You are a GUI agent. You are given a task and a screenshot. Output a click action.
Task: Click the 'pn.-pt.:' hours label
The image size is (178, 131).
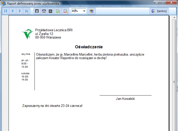tap(26, 60)
